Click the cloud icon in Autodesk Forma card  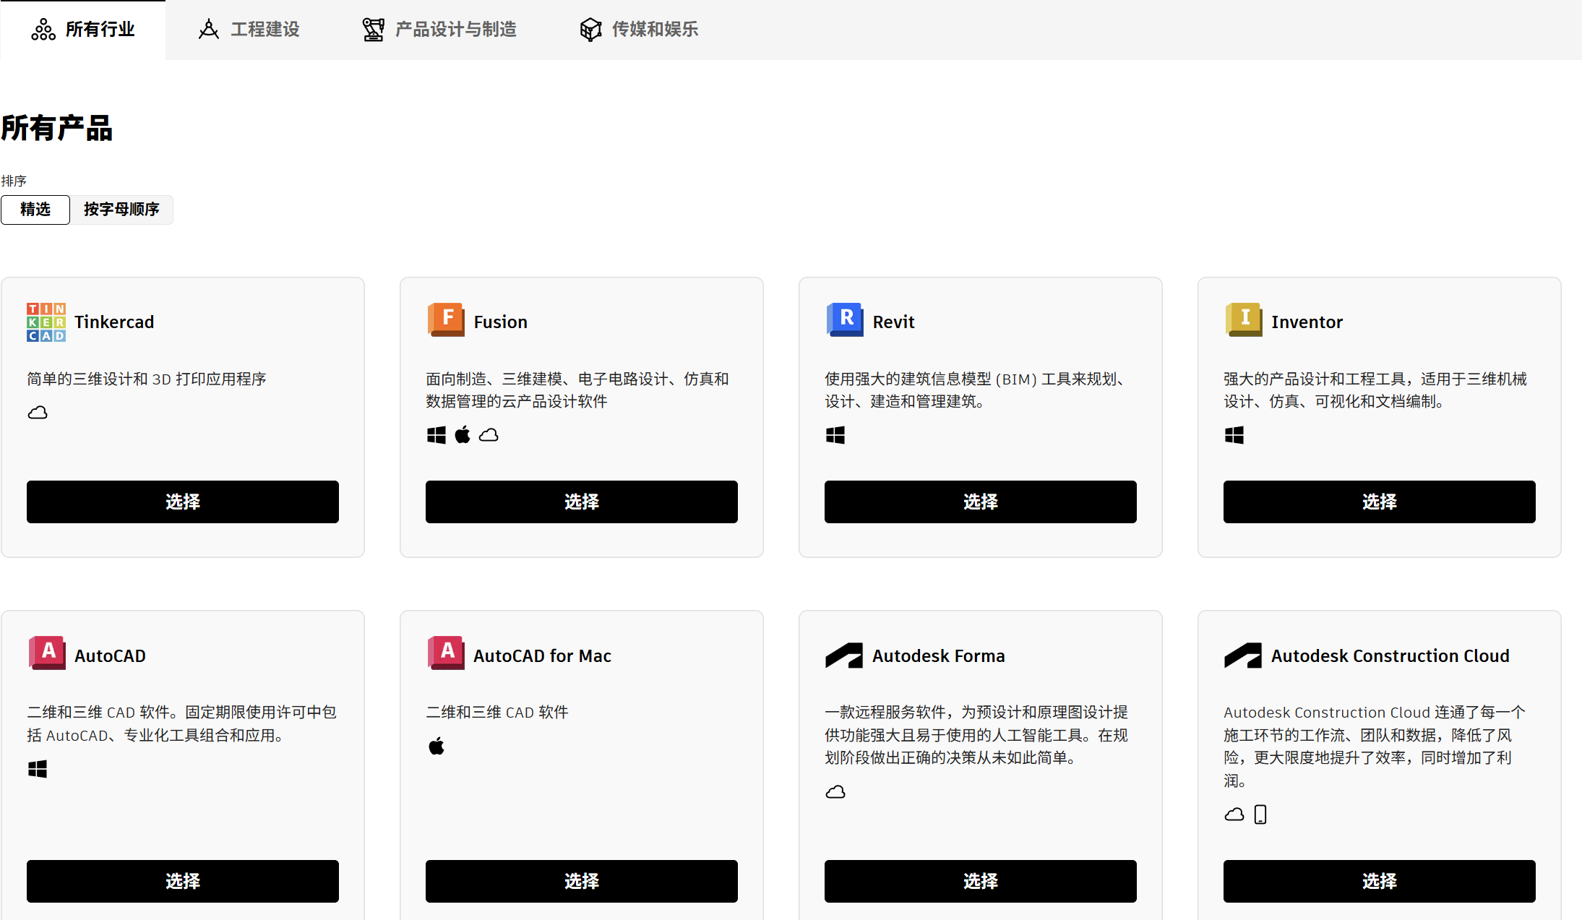pos(835,792)
